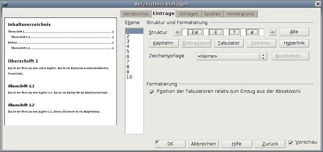Viewport: 323px width, 152px height.
Task: Click the Hyperlink button
Action: click(x=294, y=43)
